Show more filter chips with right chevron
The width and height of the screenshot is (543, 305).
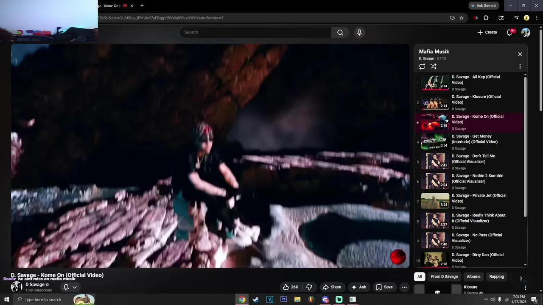(521, 278)
